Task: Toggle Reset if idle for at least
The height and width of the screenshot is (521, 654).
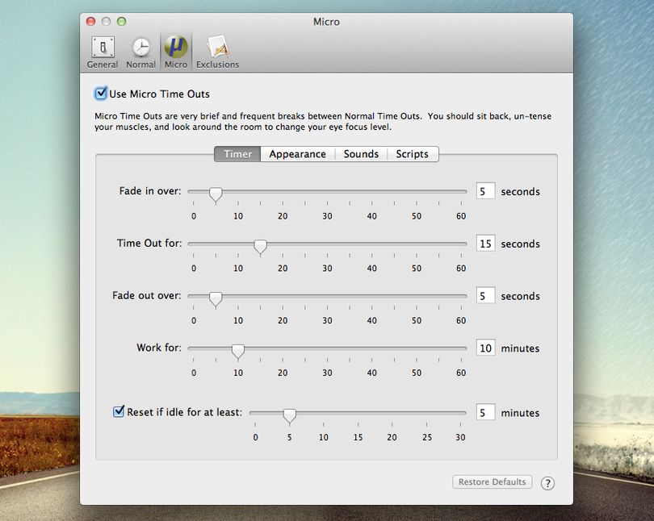Action: point(119,411)
